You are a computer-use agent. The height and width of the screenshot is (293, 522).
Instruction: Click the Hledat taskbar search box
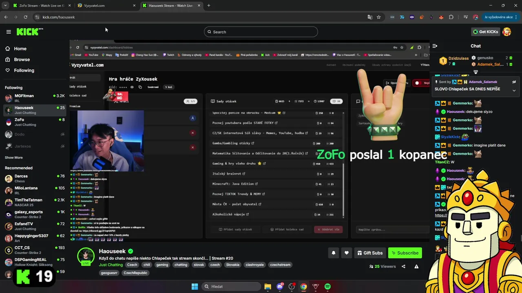click(x=231, y=286)
